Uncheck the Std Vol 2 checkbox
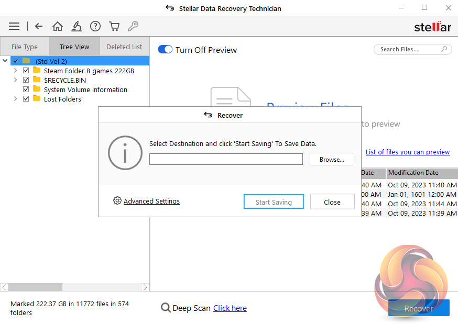This screenshot has width=458, height=325. pos(16,61)
